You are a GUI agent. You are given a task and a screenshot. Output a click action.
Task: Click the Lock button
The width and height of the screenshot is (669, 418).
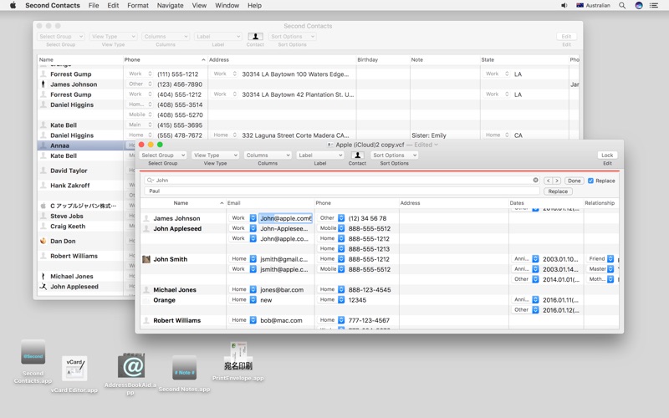click(x=607, y=155)
